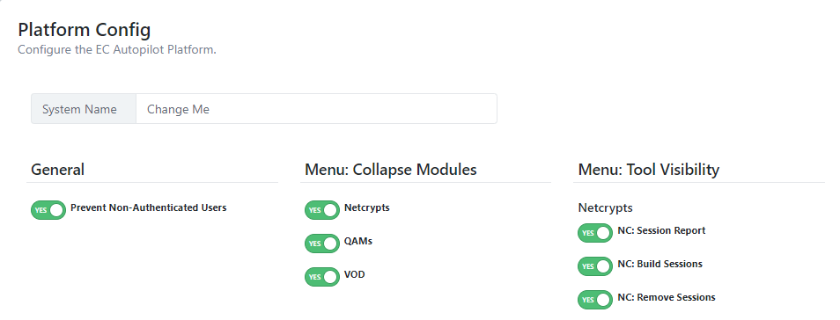Screen dimensions: 840x320
Task: Toggle Prevent Non-Authenticated Users switch
Action: point(48,210)
